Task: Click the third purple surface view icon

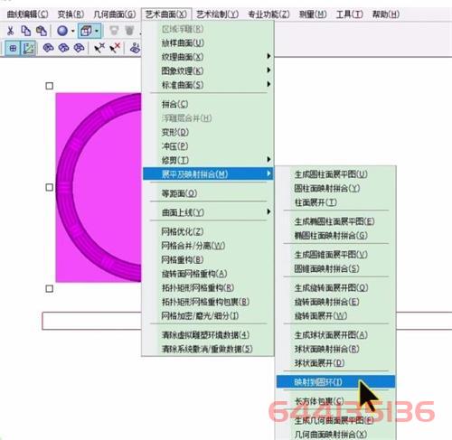Action: point(79,48)
